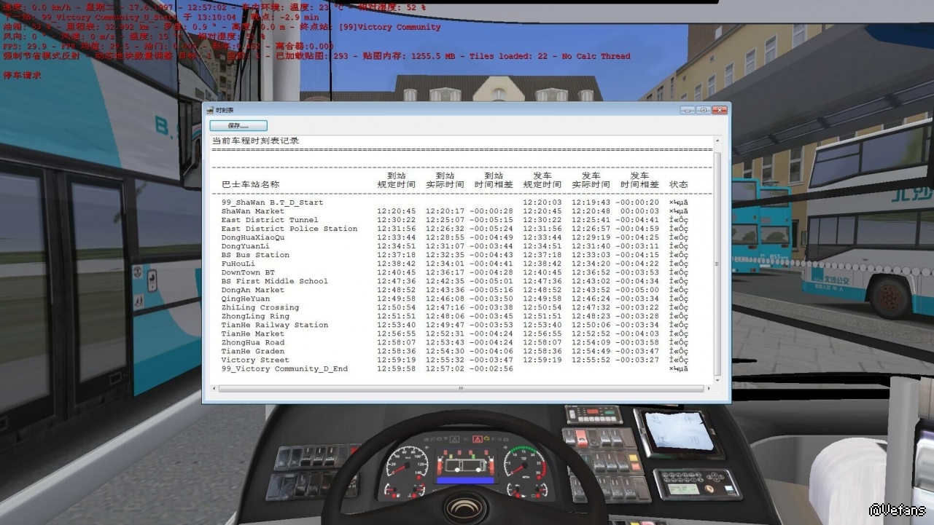Select the FuHouLi station name
The image size is (934, 525).
click(x=238, y=264)
